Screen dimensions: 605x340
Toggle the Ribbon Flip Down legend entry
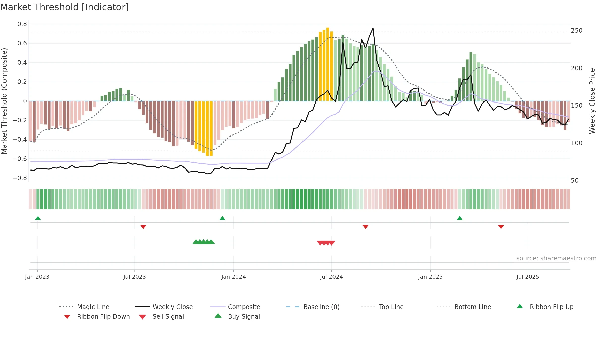coord(97,316)
